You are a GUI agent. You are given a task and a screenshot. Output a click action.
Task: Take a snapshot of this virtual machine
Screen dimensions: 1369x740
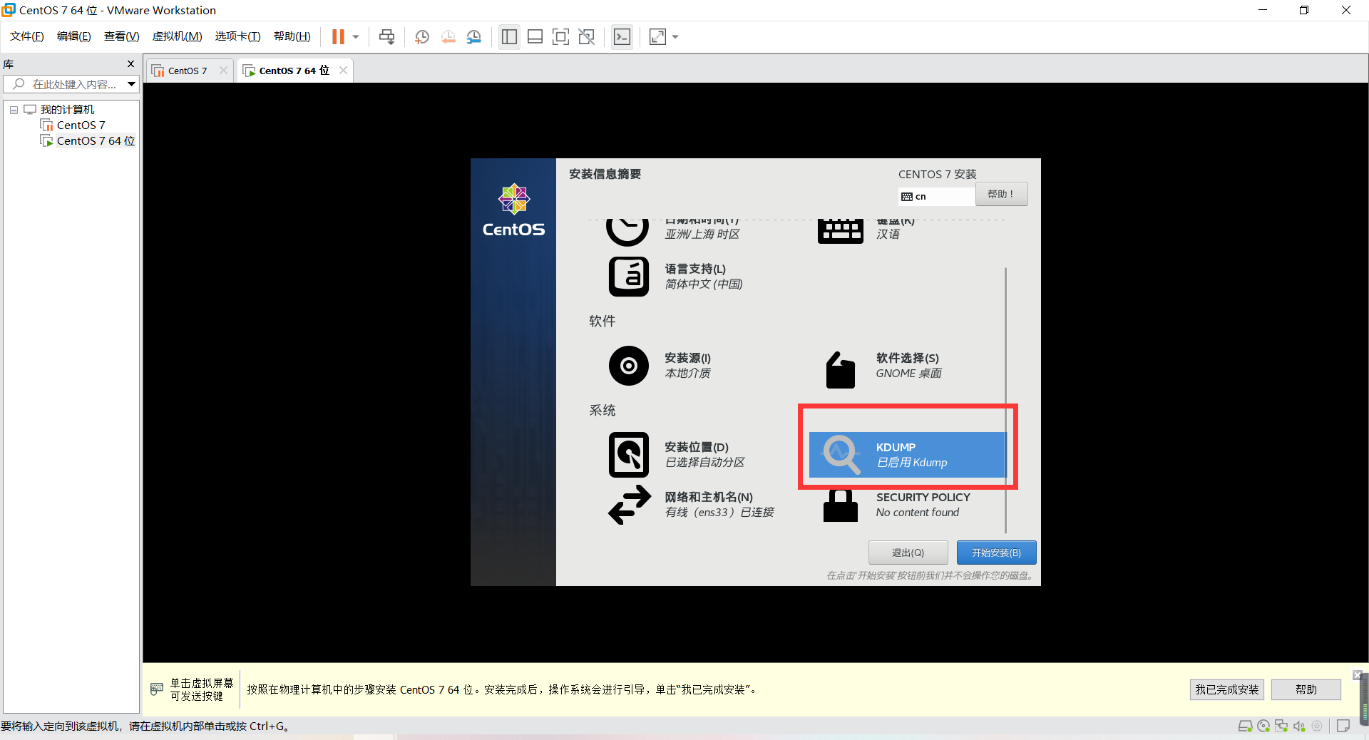point(422,37)
